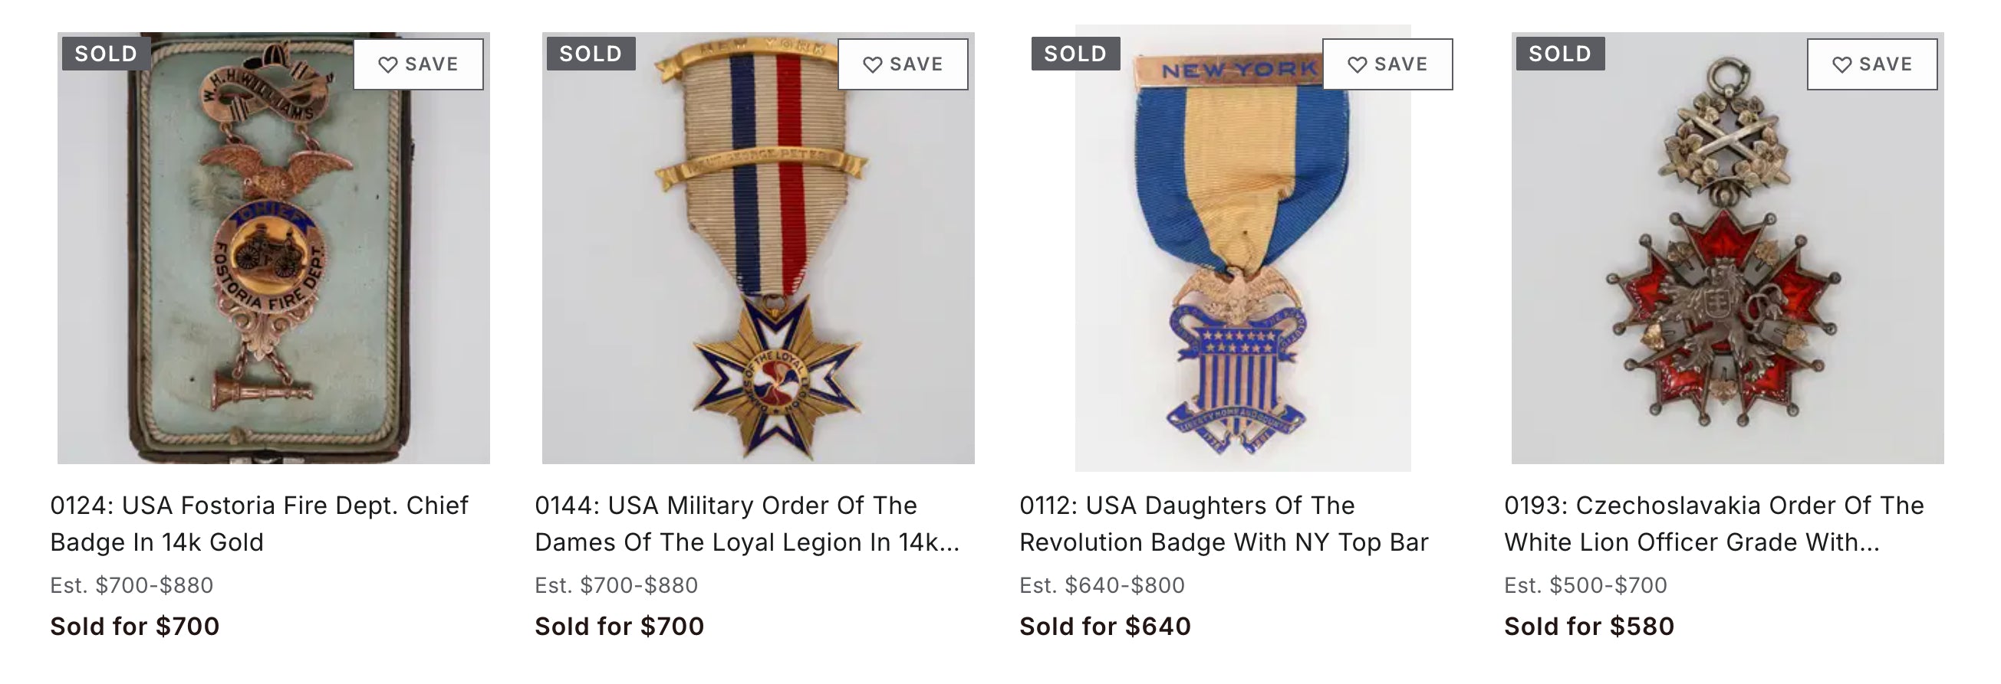Open the Fostoria Fire Dept. Chief Badge photo
2001x684 pixels.
(274, 263)
